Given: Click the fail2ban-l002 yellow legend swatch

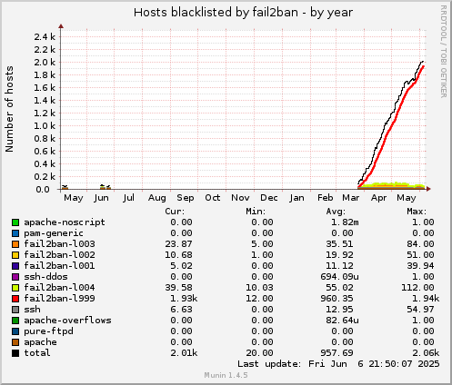Looking at the screenshot, I should (x=15, y=255).
